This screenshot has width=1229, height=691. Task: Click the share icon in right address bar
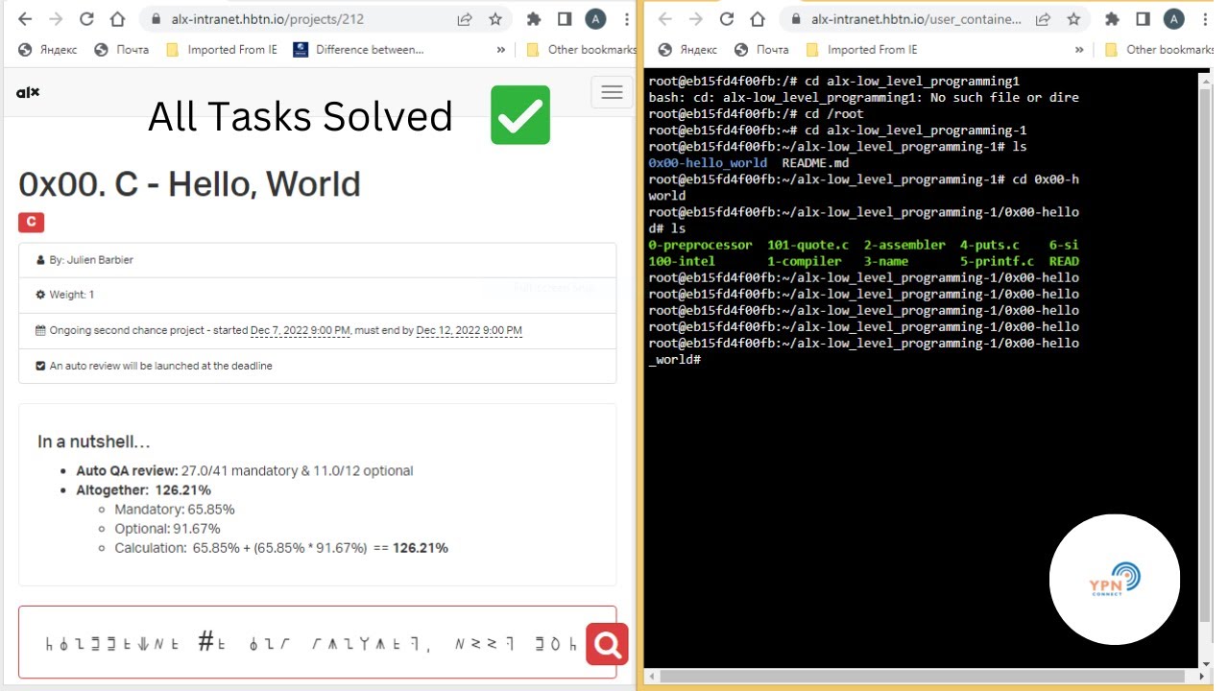point(1043,19)
